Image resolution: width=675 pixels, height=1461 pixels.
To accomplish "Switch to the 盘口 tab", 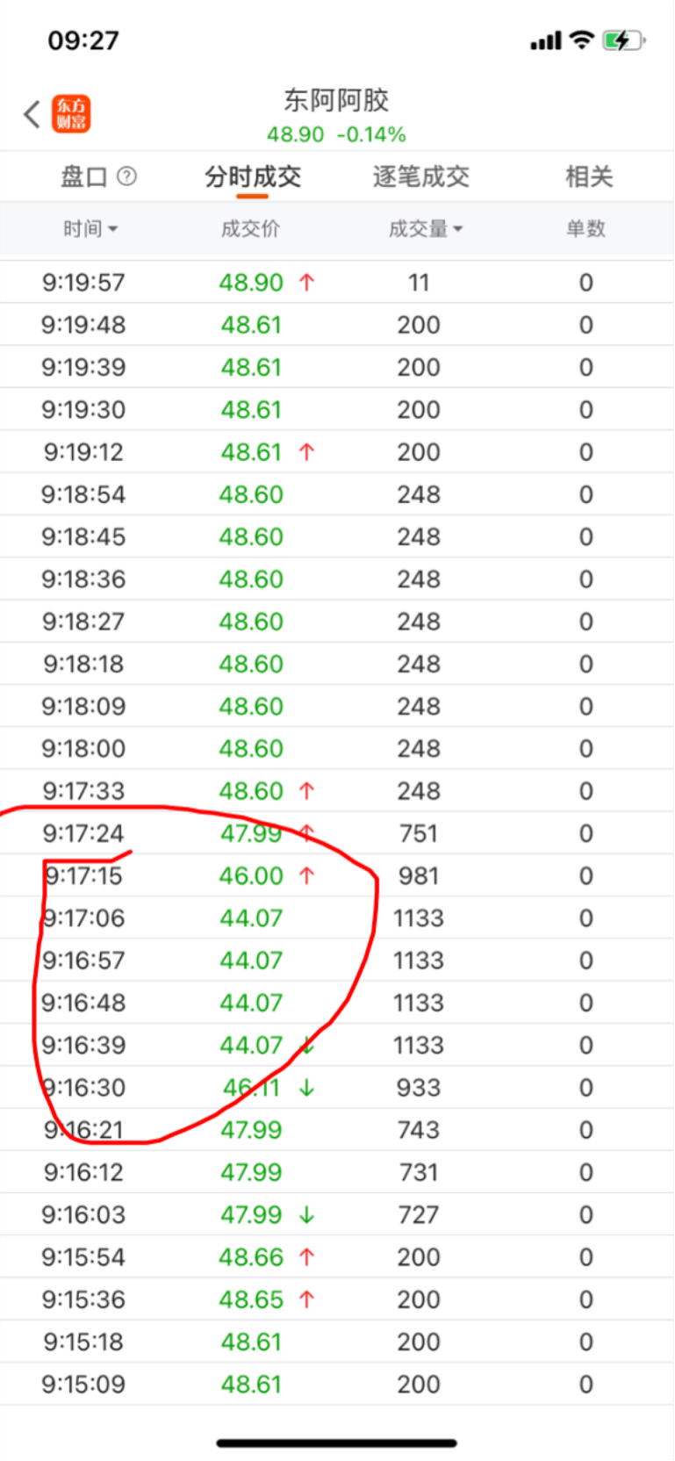I will point(83,176).
